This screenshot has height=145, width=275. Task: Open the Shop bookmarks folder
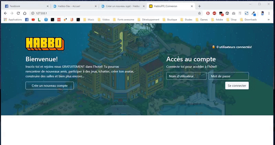[231, 20]
